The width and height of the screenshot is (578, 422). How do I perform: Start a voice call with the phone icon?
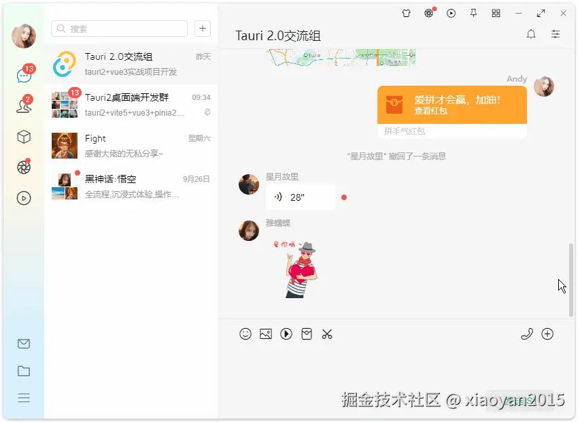coord(527,334)
